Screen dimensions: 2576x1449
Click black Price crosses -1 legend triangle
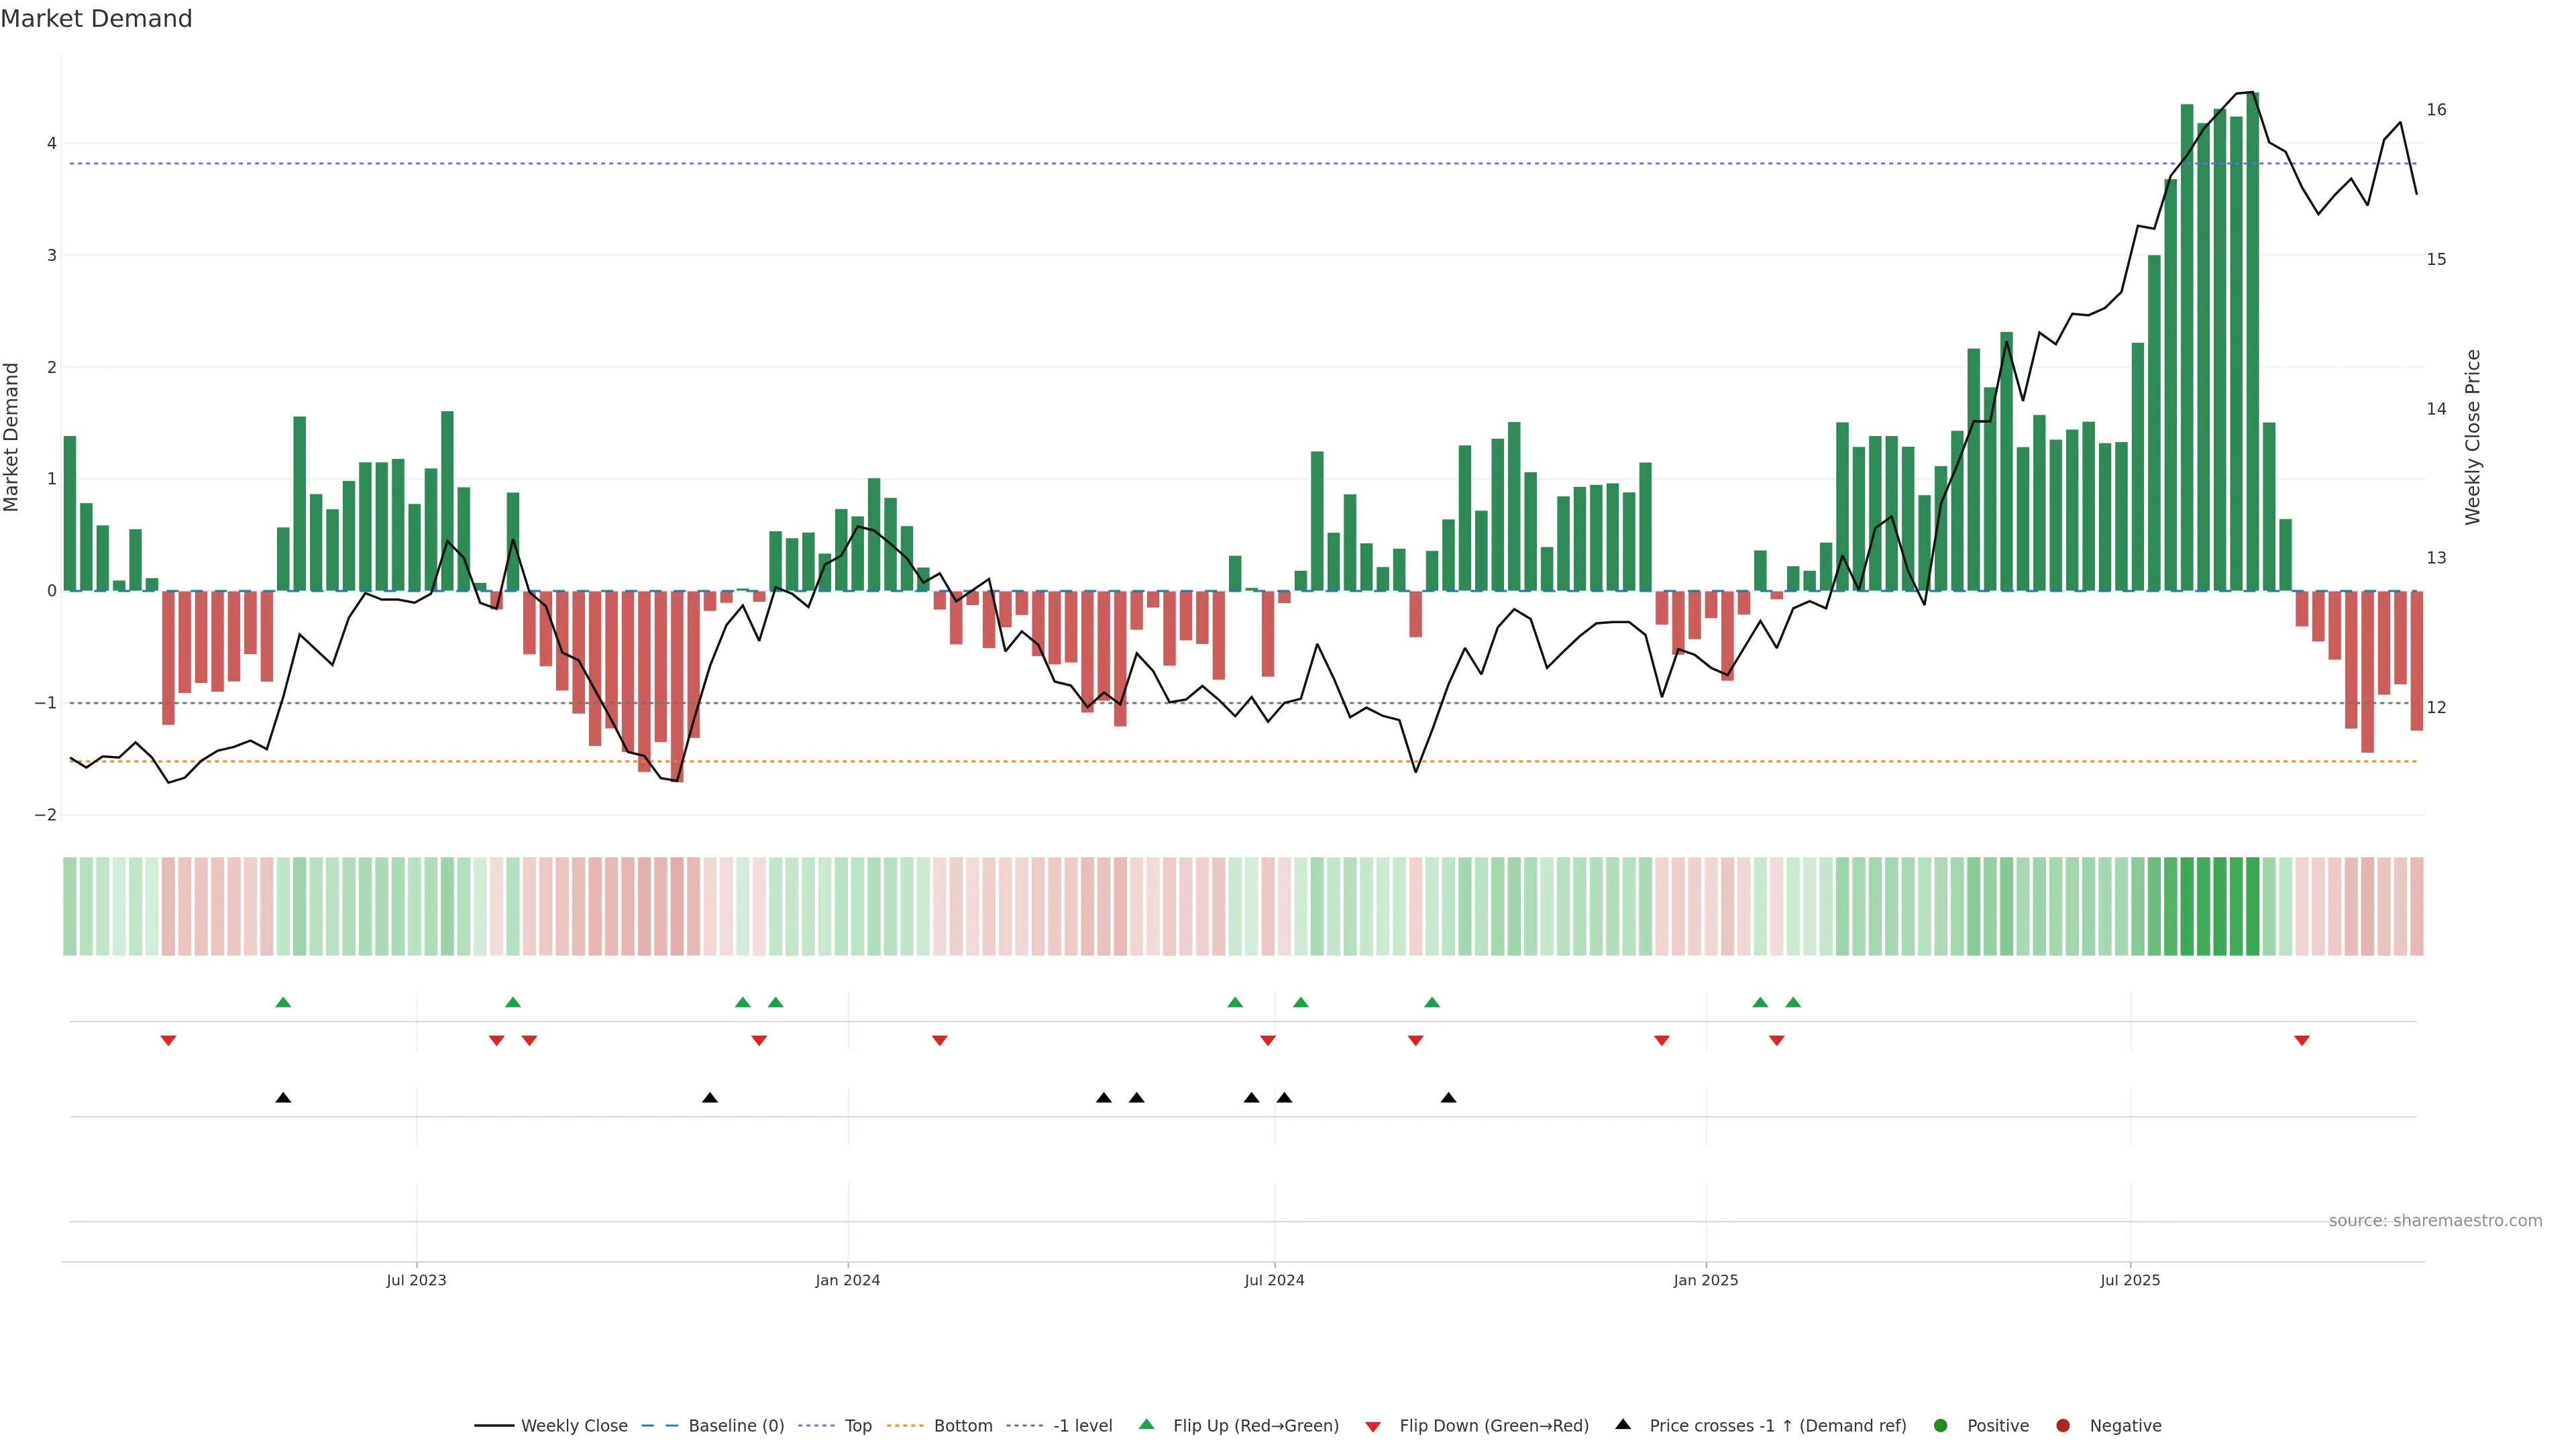coord(1623,1424)
